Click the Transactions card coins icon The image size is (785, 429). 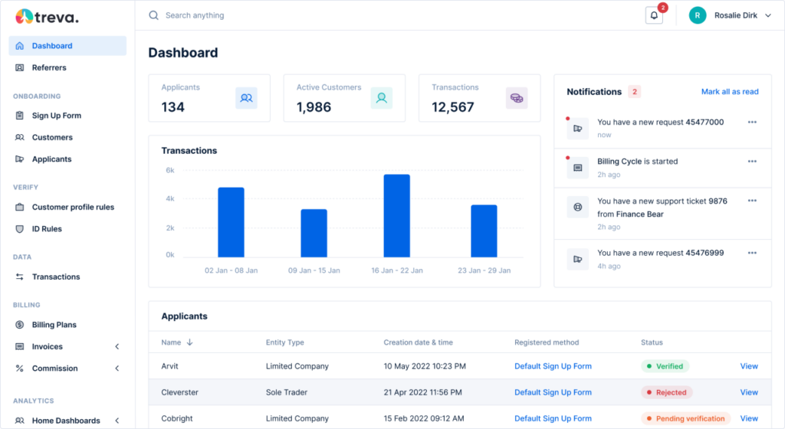tap(517, 98)
